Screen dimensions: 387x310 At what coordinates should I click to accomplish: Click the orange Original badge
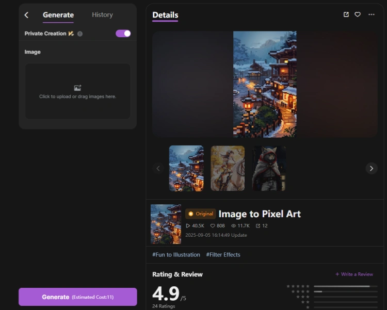pos(201,214)
